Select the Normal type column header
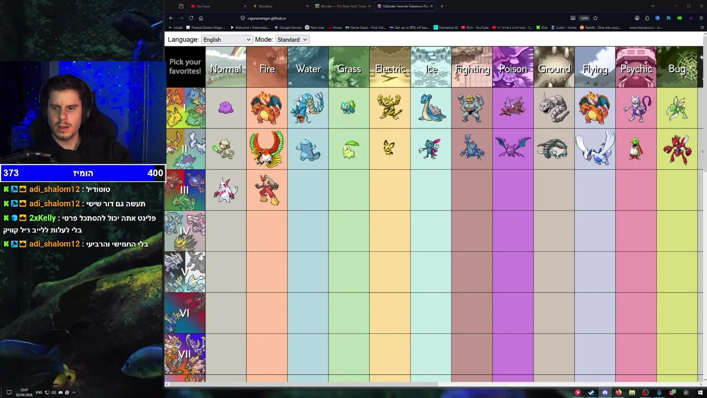 226,67
